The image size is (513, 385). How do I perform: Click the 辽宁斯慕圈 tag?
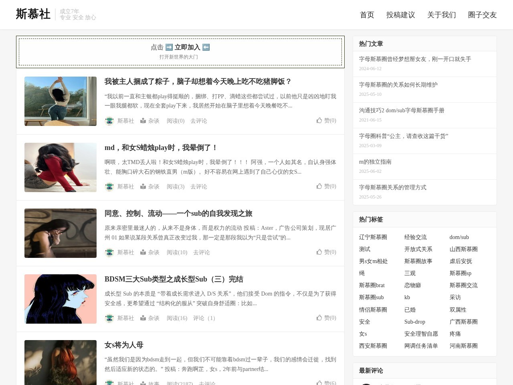(373, 237)
